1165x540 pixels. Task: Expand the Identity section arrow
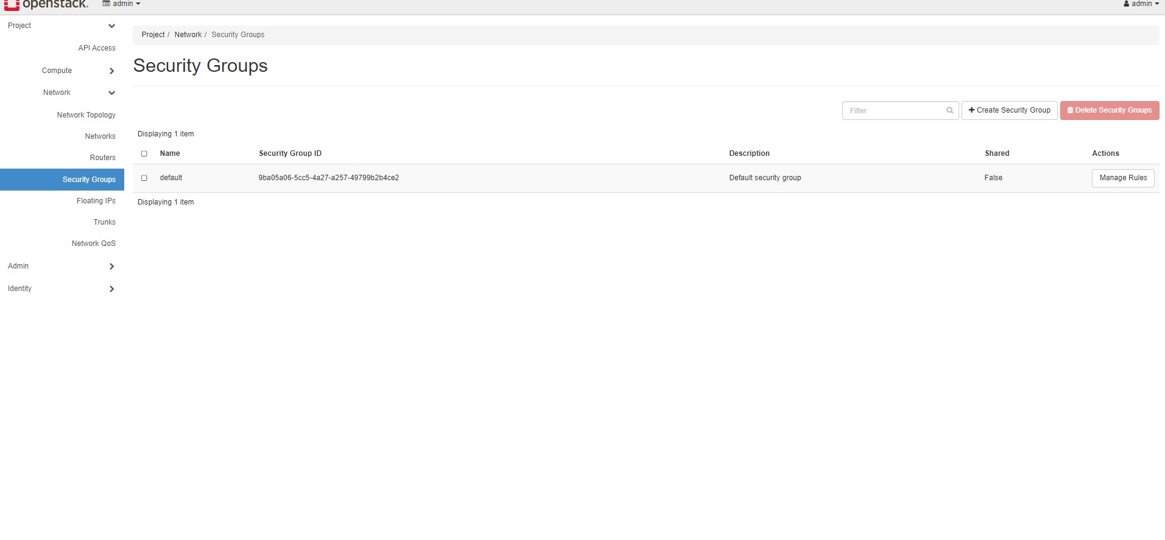pyautogui.click(x=111, y=289)
